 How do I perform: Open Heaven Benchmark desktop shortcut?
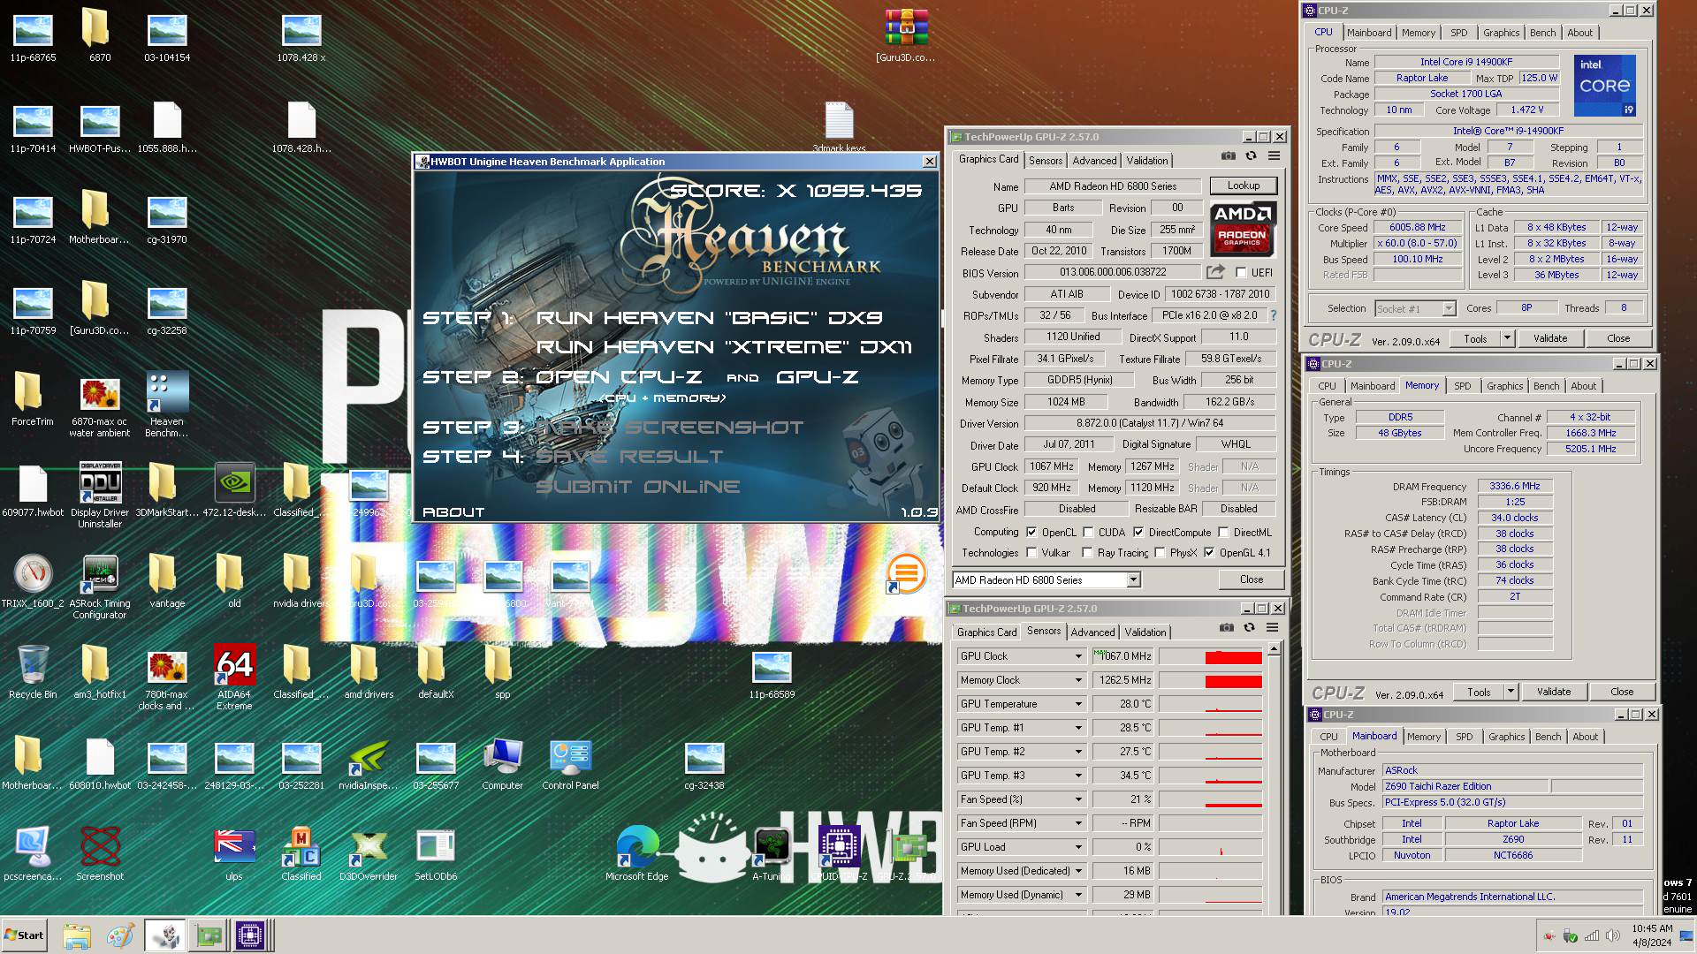[167, 404]
